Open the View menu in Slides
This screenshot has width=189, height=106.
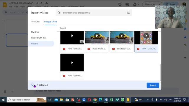tap(22, 6)
